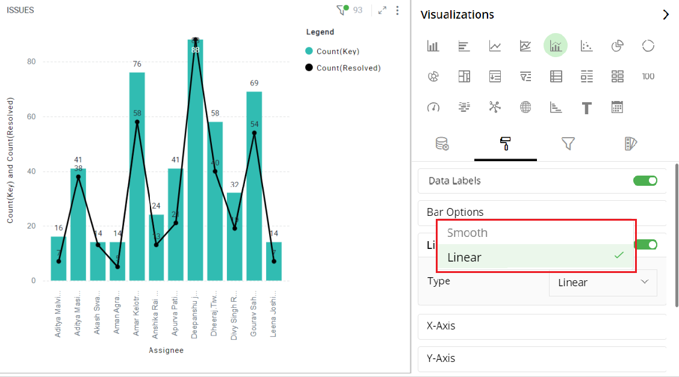Click the Count(Key) legend color dot
This screenshot has height=377, width=679.
tap(309, 51)
